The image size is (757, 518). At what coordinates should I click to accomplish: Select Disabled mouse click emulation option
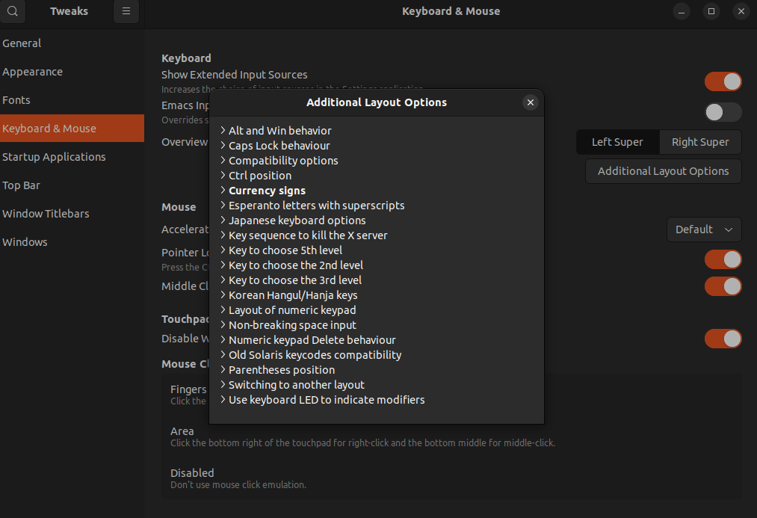pos(192,473)
